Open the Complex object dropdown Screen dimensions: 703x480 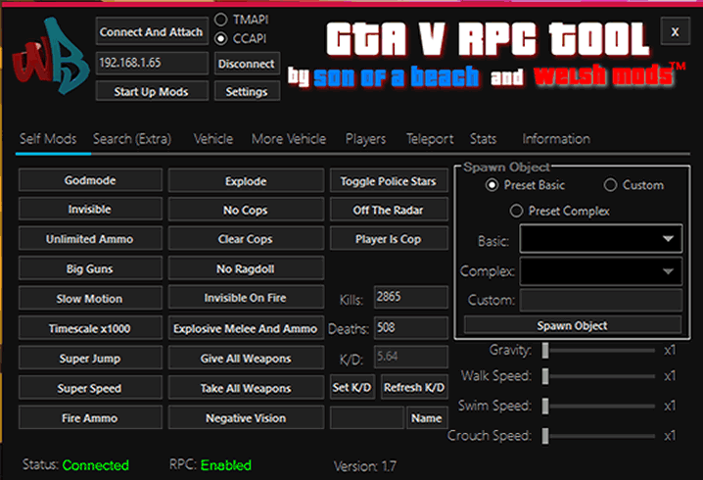click(601, 271)
